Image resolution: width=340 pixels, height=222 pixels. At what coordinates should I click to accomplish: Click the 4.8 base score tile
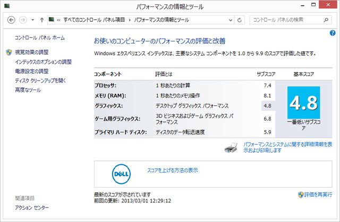pyautogui.click(x=303, y=102)
